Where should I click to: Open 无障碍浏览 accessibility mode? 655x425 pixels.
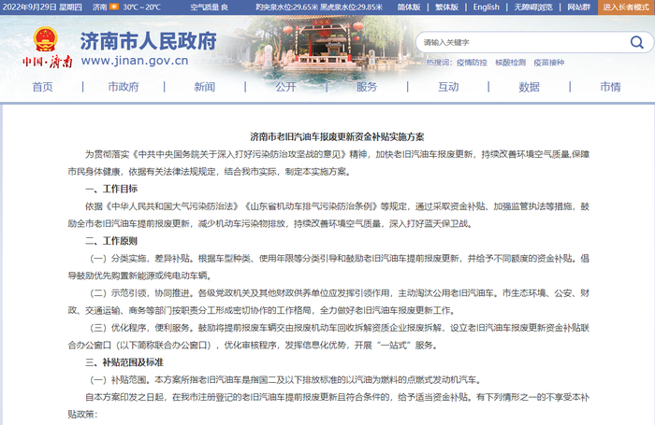click(533, 7)
